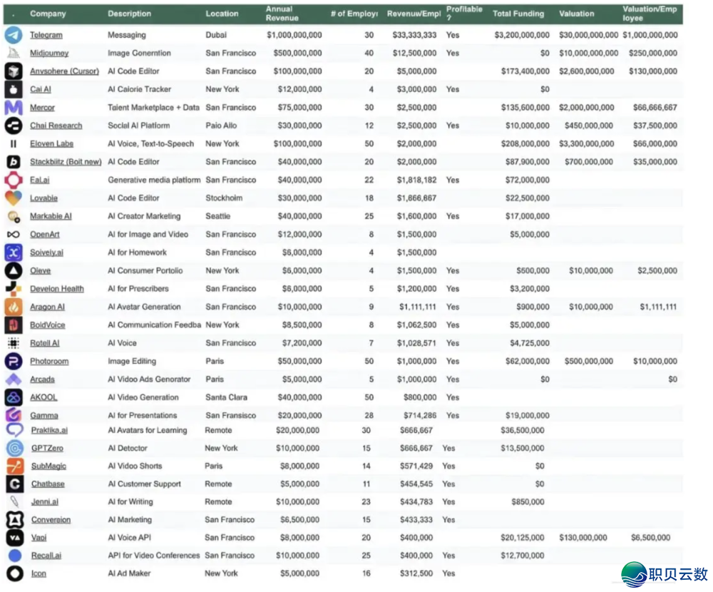The width and height of the screenshot is (713, 592).
Task: Click the Fal.ai pink logo icon
Action: (14, 180)
